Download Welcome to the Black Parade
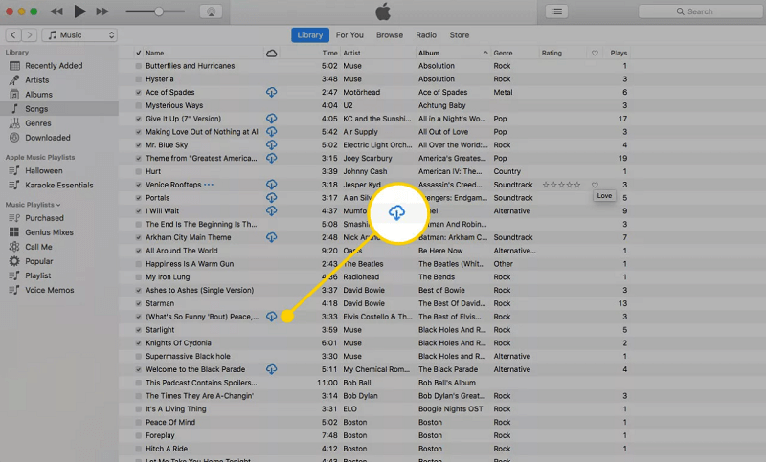 tap(271, 369)
